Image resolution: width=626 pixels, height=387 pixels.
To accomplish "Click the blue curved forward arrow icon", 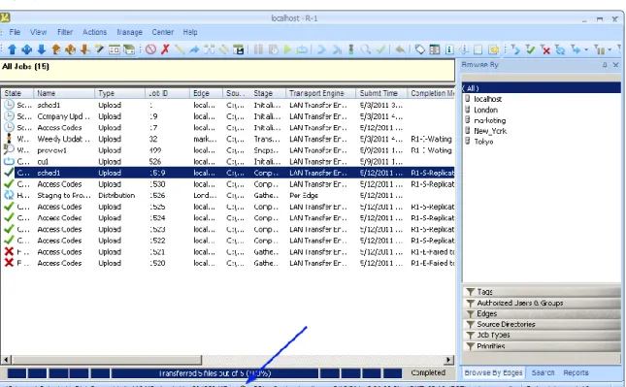I will coord(194,49).
